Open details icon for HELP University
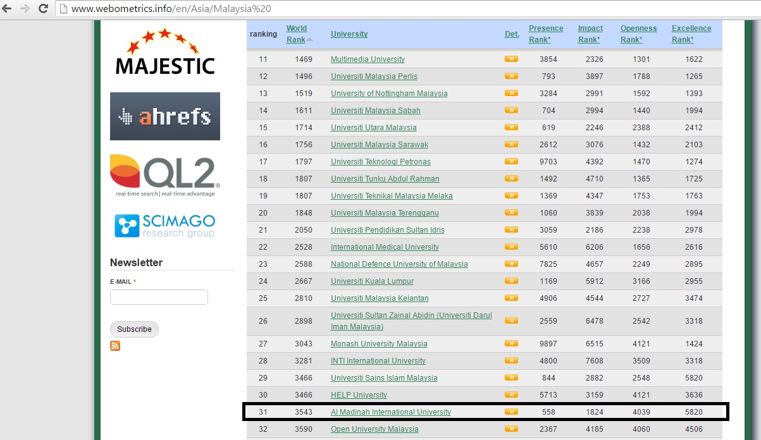761x440 pixels. [511, 394]
